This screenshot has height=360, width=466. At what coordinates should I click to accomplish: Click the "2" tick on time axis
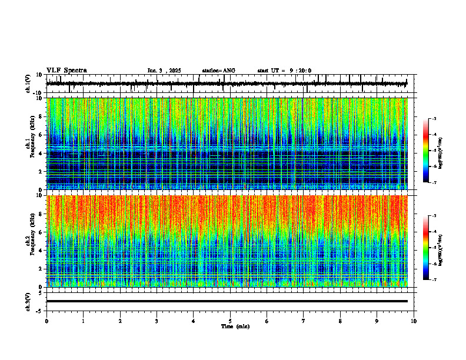click(120, 321)
